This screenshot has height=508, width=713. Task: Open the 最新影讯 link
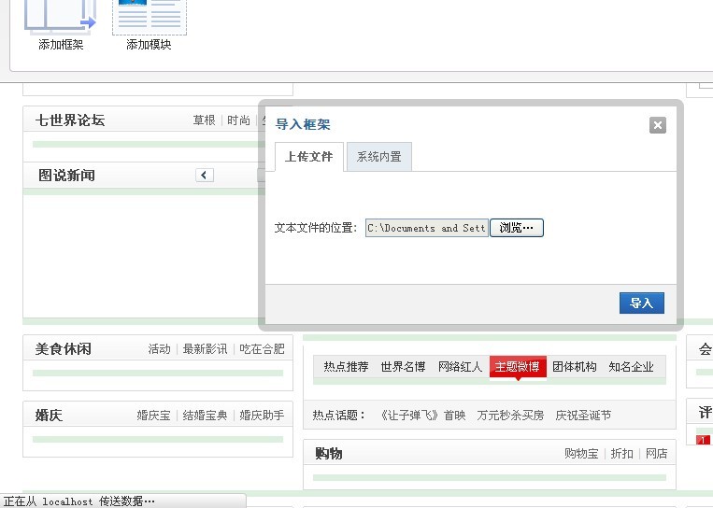coord(205,349)
